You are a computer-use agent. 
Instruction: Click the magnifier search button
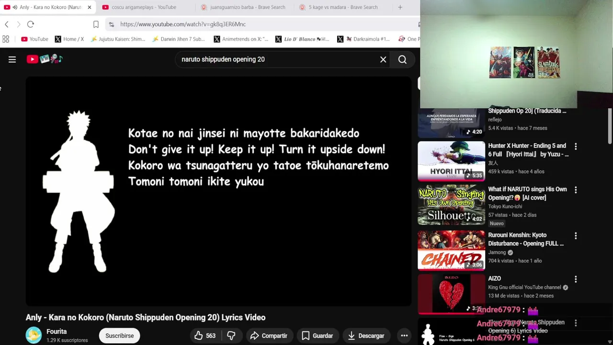[402, 59]
